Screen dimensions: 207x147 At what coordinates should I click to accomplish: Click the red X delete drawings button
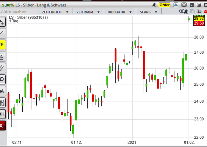pyautogui.click(x=2, y=126)
